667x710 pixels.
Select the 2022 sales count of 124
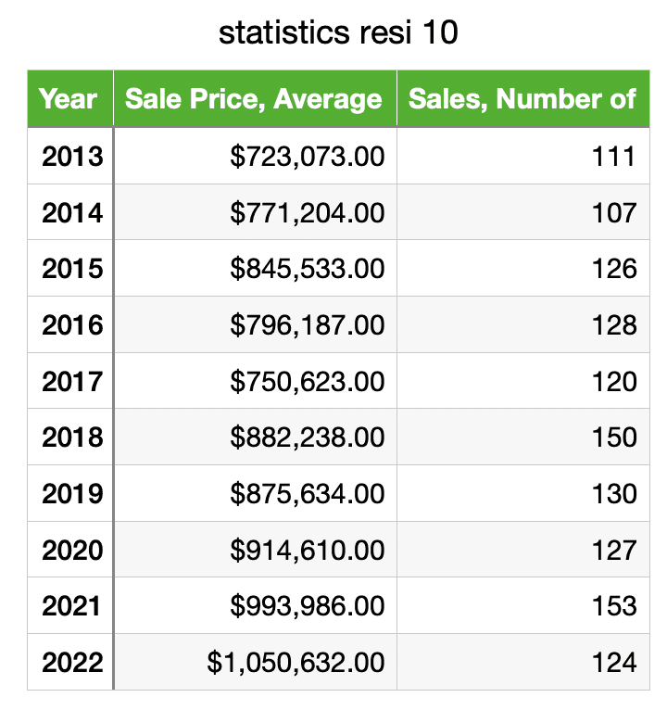point(613,662)
